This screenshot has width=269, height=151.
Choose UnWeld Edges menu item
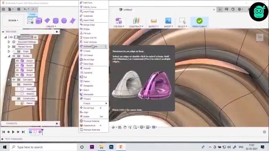94,47
